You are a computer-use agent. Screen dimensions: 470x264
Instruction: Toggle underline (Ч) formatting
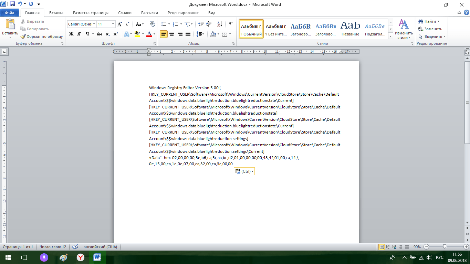87,34
